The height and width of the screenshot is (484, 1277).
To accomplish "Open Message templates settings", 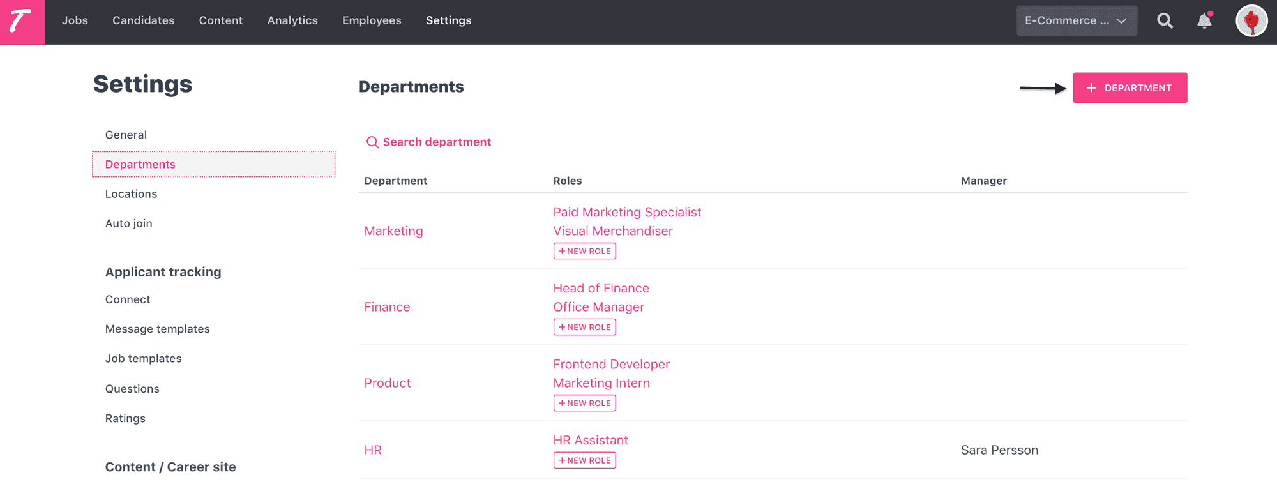I will 158,329.
